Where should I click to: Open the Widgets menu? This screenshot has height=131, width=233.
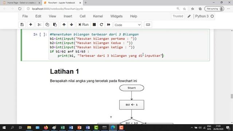tap(116, 16)
